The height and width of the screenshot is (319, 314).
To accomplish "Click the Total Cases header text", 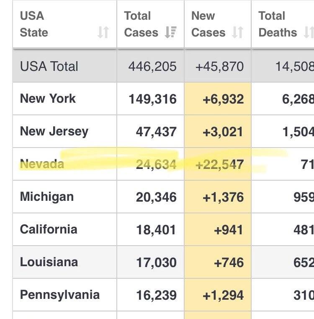I will click(141, 24).
